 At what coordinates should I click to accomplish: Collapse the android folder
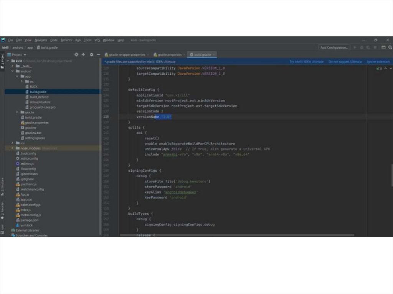[x=13, y=71]
